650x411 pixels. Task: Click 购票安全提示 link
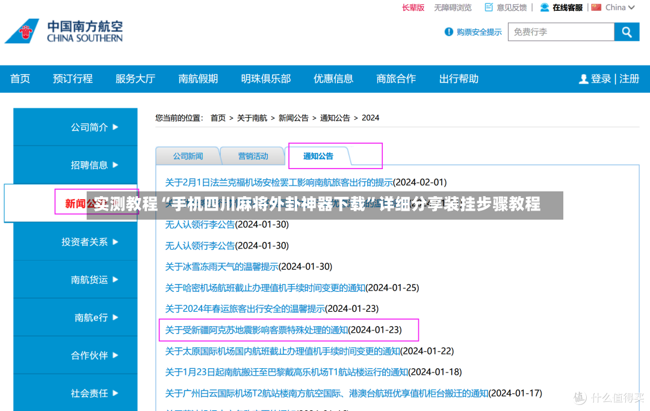click(479, 32)
